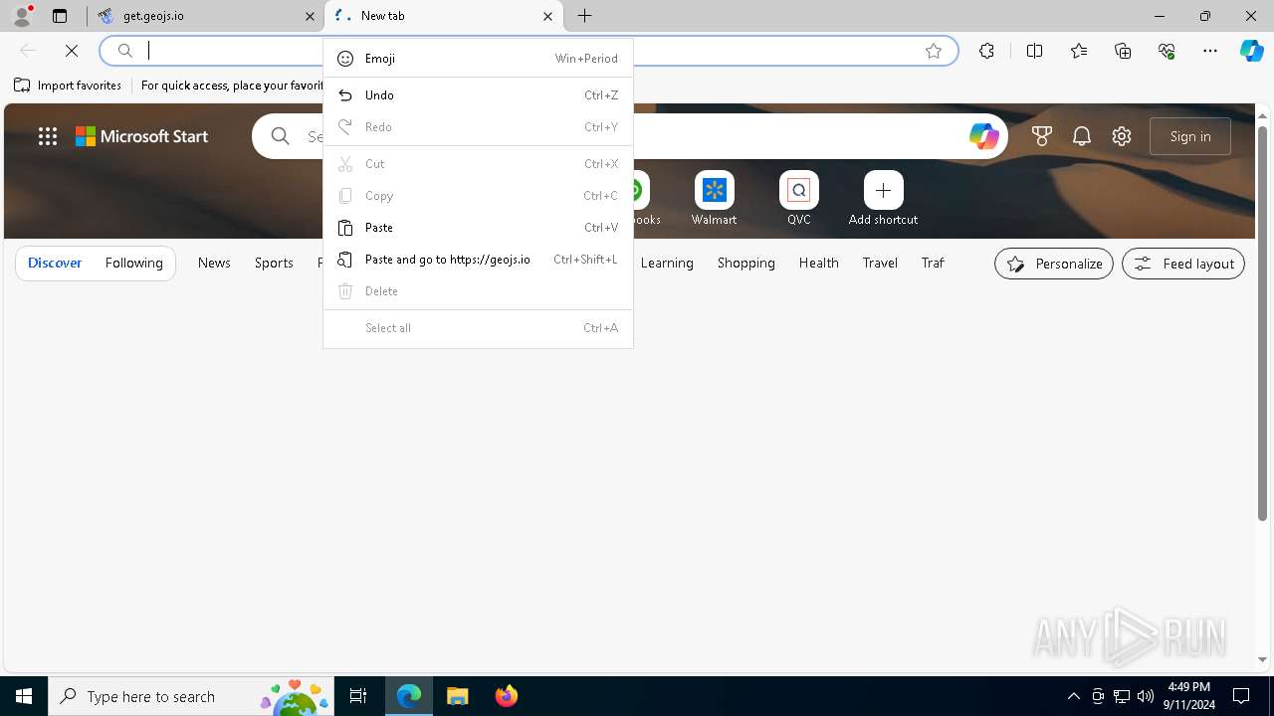Open the Browser essentials heart icon
This screenshot has height=716, width=1274.
tap(1167, 51)
